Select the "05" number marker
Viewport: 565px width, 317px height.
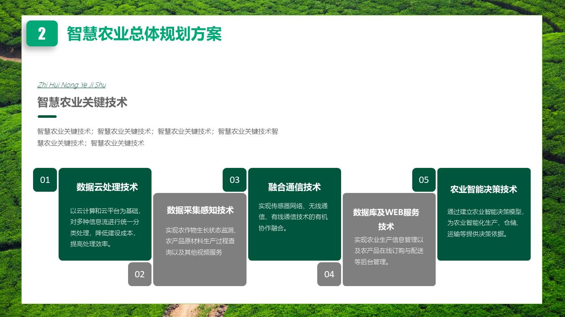pos(424,180)
